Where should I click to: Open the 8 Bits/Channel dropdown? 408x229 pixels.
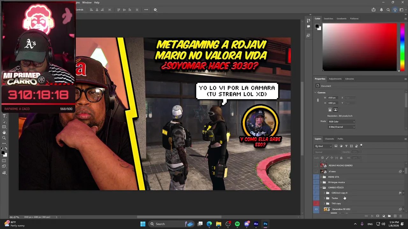pos(341,127)
